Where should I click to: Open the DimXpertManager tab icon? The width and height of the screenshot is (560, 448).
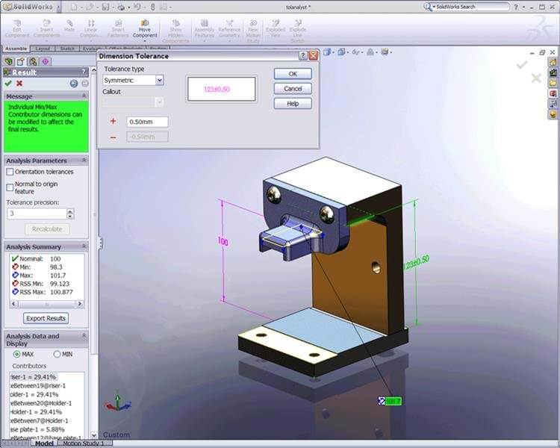pos(46,61)
